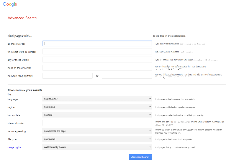239x165 pixels.
Task: Open the Google logo home link
Action: [10, 4]
